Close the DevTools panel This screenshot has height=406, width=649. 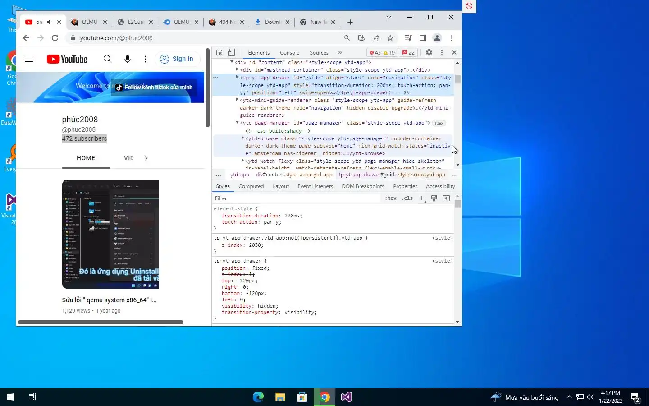454,52
